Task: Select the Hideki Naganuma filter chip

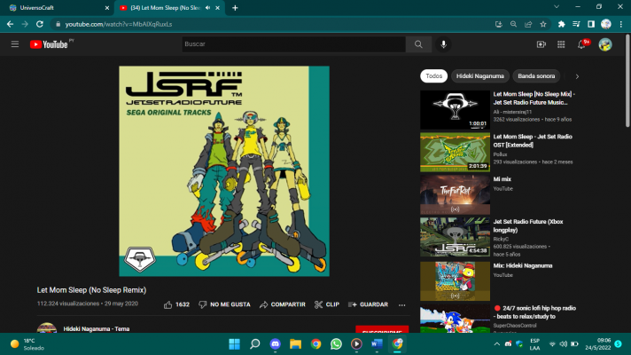Action: tap(480, 76)
